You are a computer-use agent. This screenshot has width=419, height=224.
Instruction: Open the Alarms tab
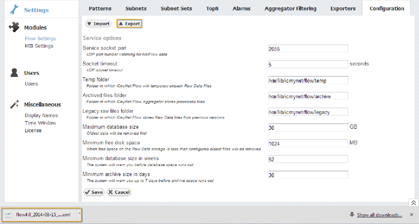241,8
